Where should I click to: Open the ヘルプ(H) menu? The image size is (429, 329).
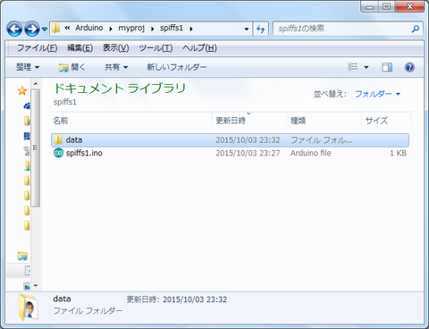point(199,48)
